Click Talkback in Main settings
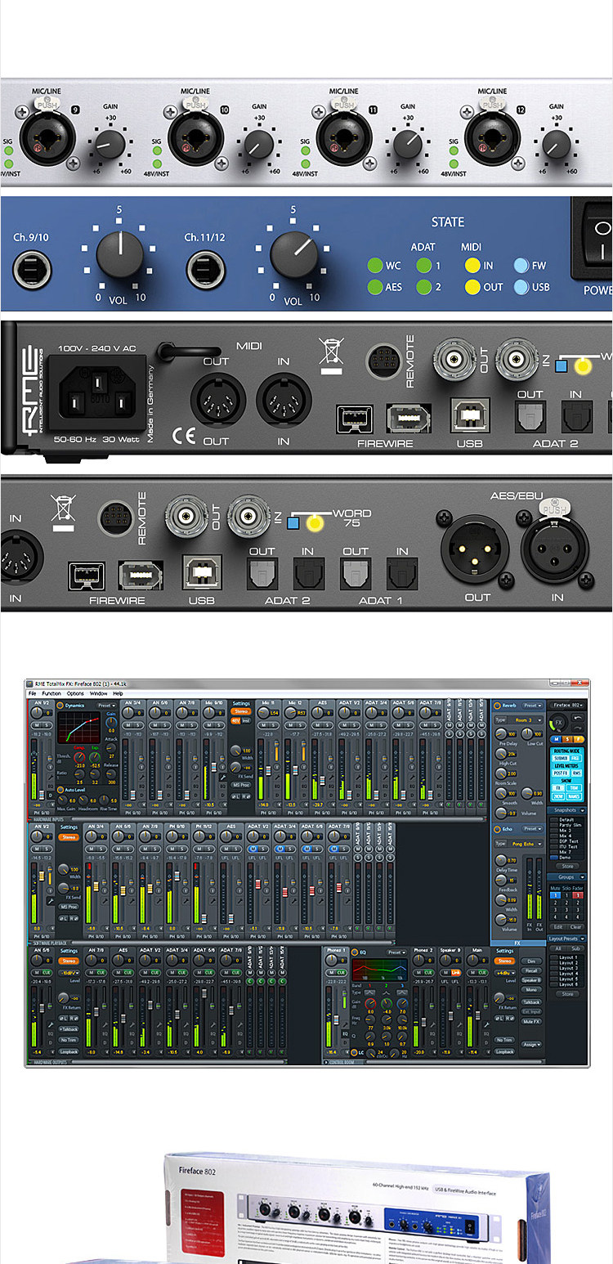The image size is (613, 1264). point(532,1002)
